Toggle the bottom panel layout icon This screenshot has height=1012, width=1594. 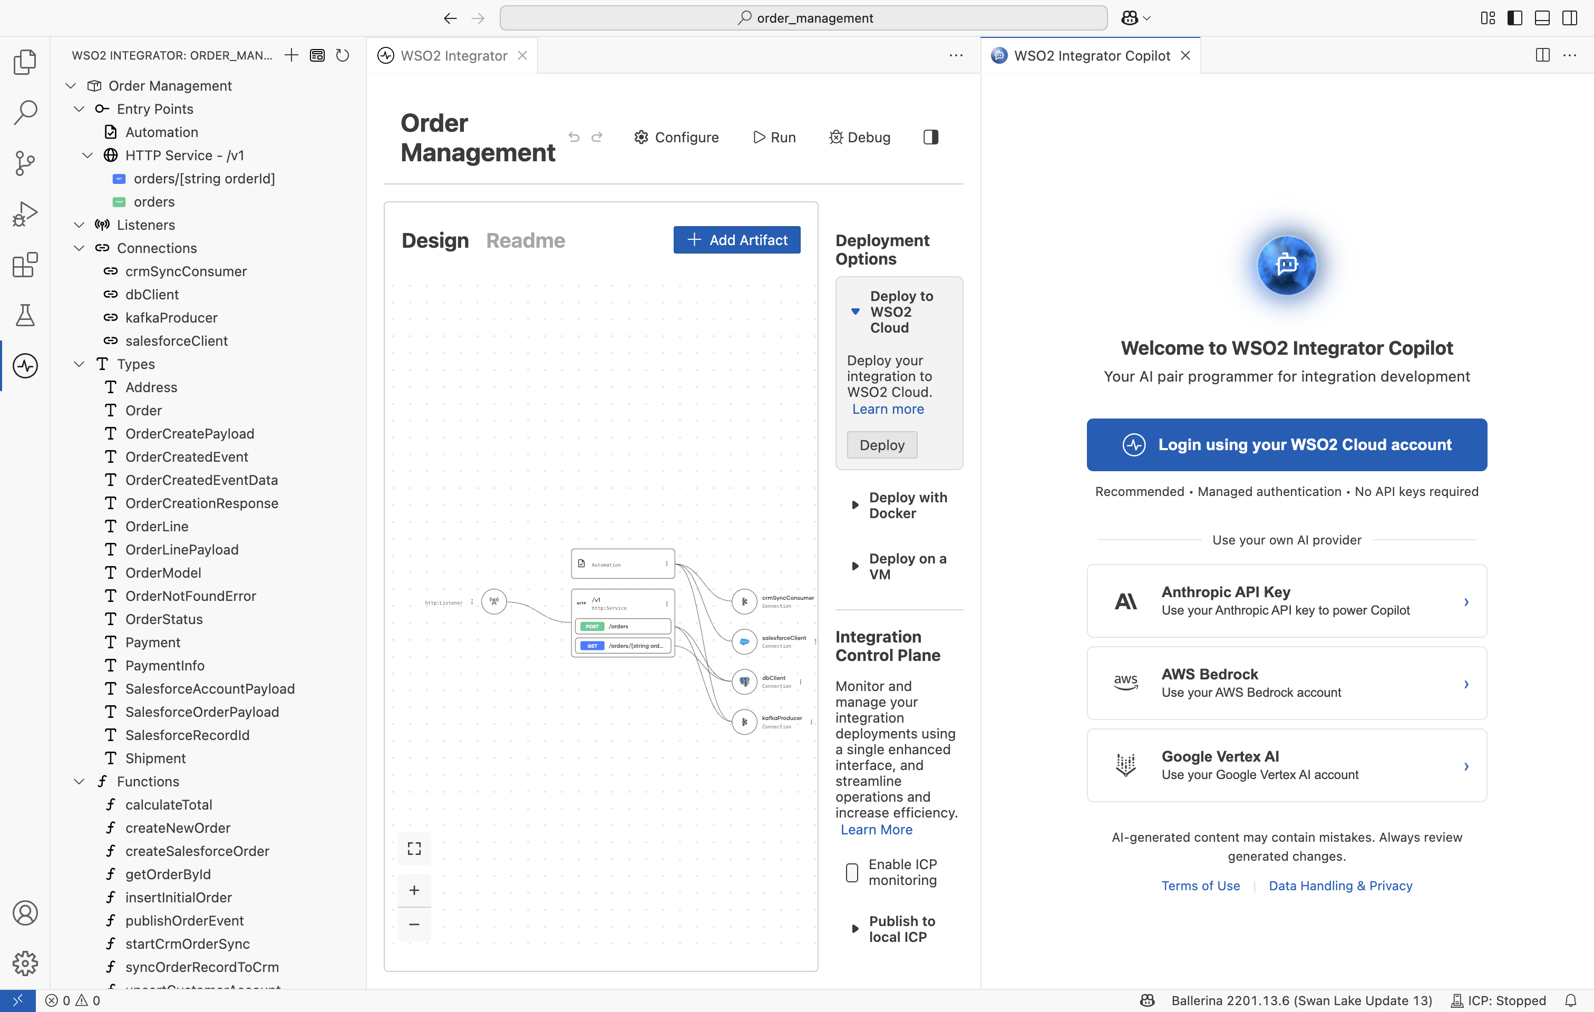point(1542,18)
